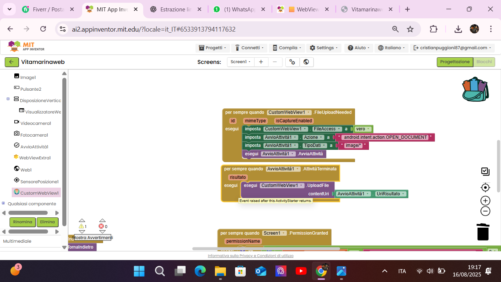Click the Rinomina button
This screenshot has height=282, width=501.
click(23, 222)
